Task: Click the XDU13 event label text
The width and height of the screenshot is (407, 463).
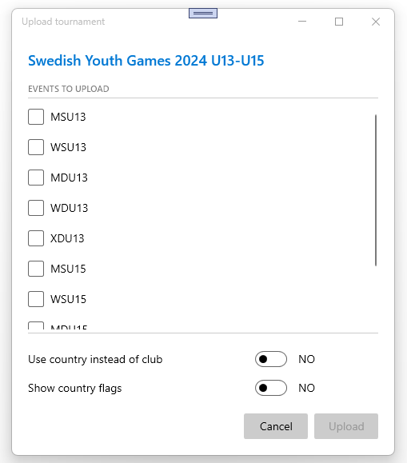Action: [x=67, y=238]
